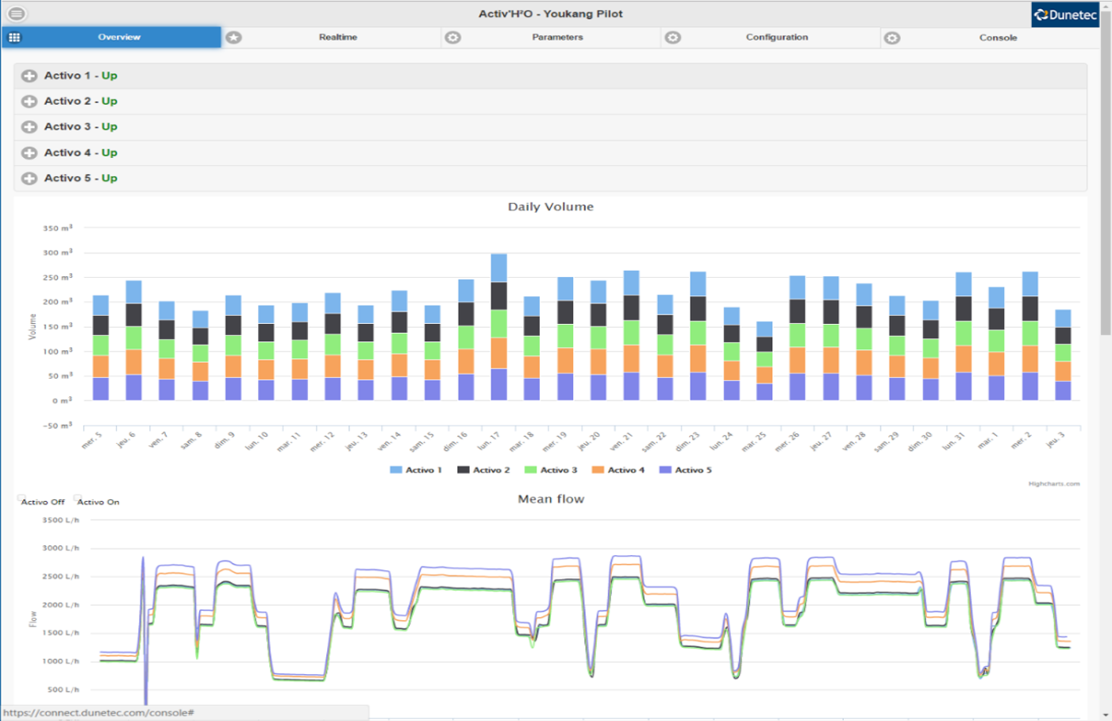Click the gear icon beside Parameters
Image resolution: width=1112 pixels, height=721 pixels.
(x=452, y=37)
